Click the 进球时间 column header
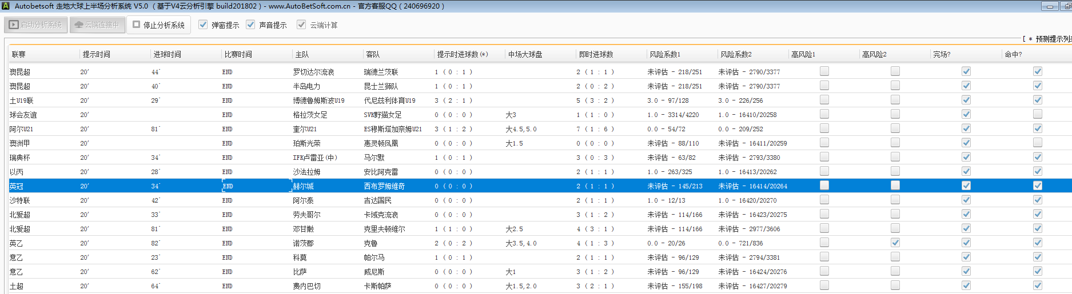This screenshot has height=294, width=1072. coord(167,54)
